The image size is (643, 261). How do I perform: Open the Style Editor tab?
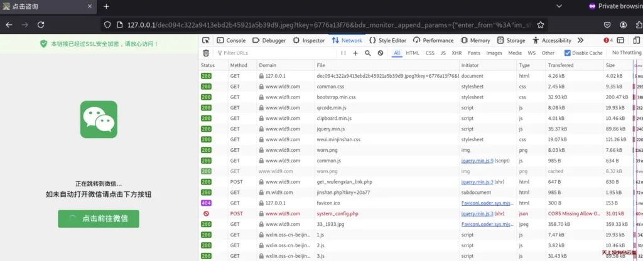(x=387, y=40)
